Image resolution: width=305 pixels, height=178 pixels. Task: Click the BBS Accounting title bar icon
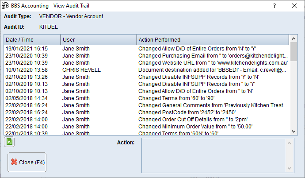tap(6, 6)
